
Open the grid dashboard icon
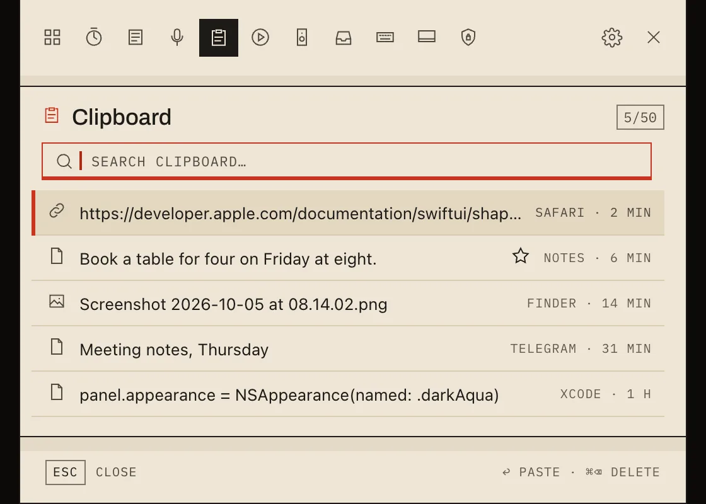click(x=52, y=37)
